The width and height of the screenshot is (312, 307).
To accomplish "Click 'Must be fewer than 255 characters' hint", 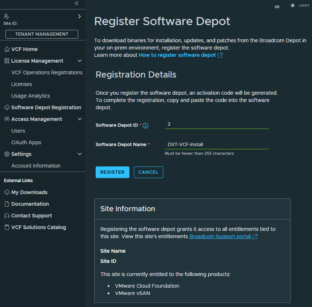I will click(199, 153).
